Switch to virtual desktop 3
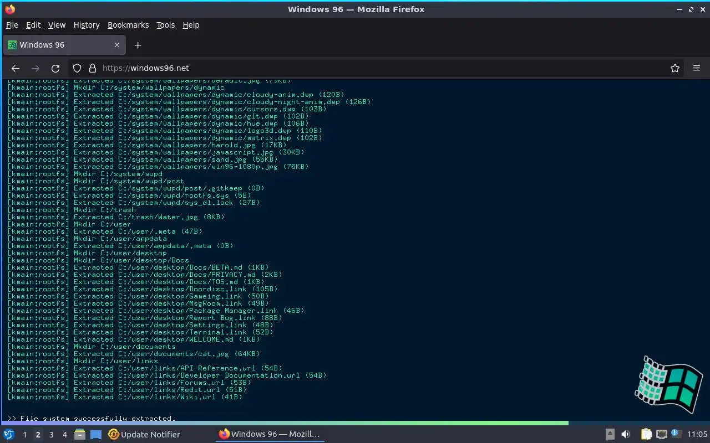The image size is (710, 443). (51, 435)
